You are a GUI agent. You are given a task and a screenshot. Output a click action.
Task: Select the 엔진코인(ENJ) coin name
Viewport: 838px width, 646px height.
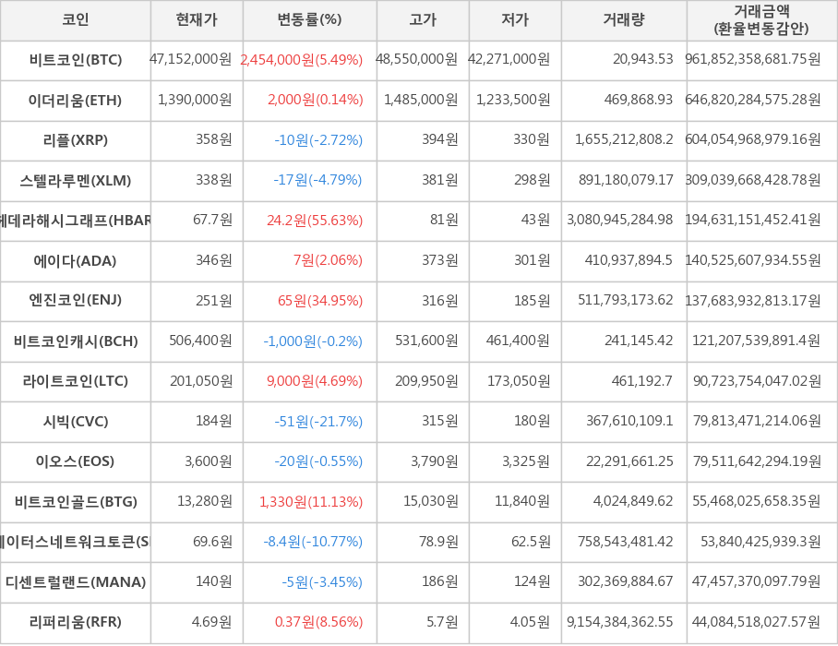[76, 301]
